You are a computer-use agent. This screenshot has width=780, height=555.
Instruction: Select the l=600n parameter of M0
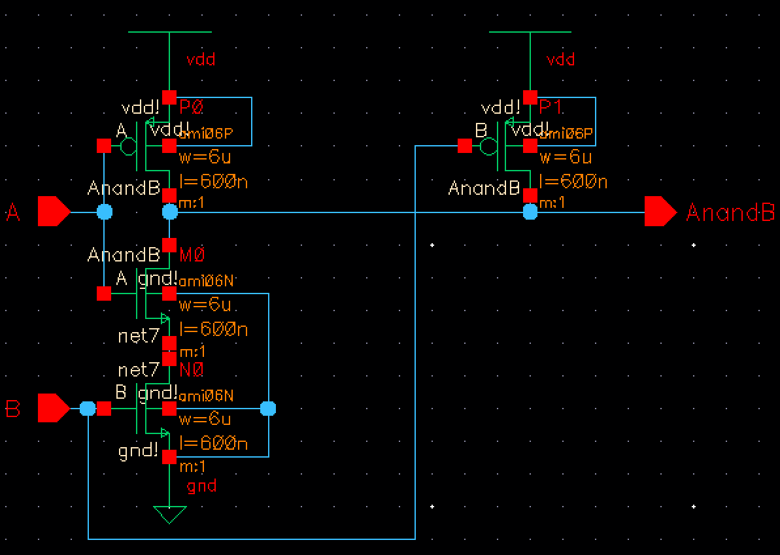pyautogui.click(x=213, y=329)
